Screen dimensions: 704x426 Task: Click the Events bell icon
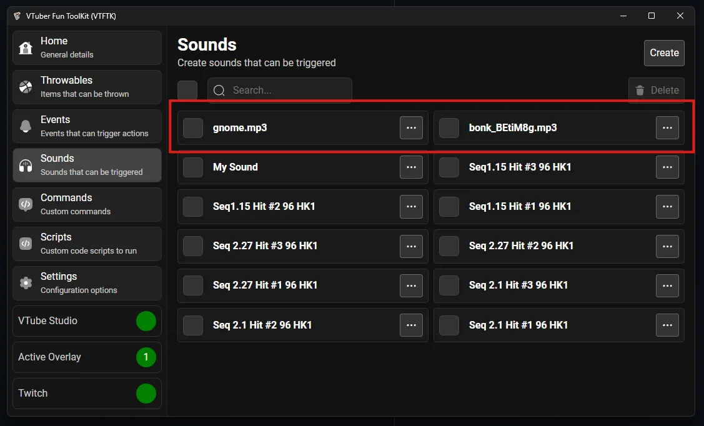click(x=26, y=126)
